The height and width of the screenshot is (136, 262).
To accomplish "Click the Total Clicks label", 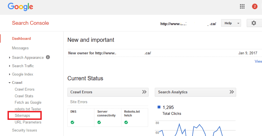I will tap(172, 114).
